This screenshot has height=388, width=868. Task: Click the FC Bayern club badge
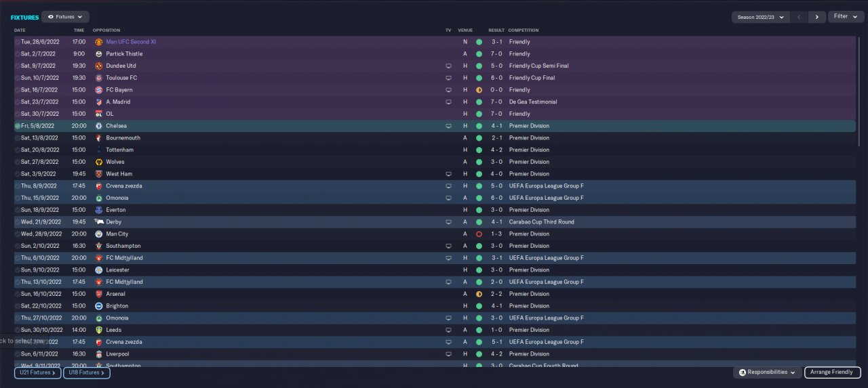coord(98,90)
